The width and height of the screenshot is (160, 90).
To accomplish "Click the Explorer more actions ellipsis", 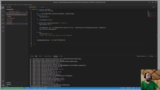I will (26, 7).
